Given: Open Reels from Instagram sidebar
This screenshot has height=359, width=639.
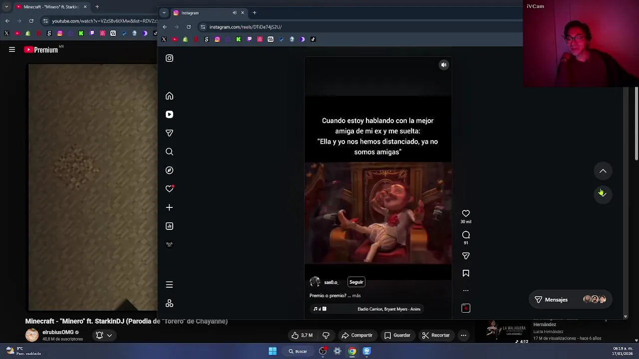Looking at the screenshot, I should pos(169,114).
